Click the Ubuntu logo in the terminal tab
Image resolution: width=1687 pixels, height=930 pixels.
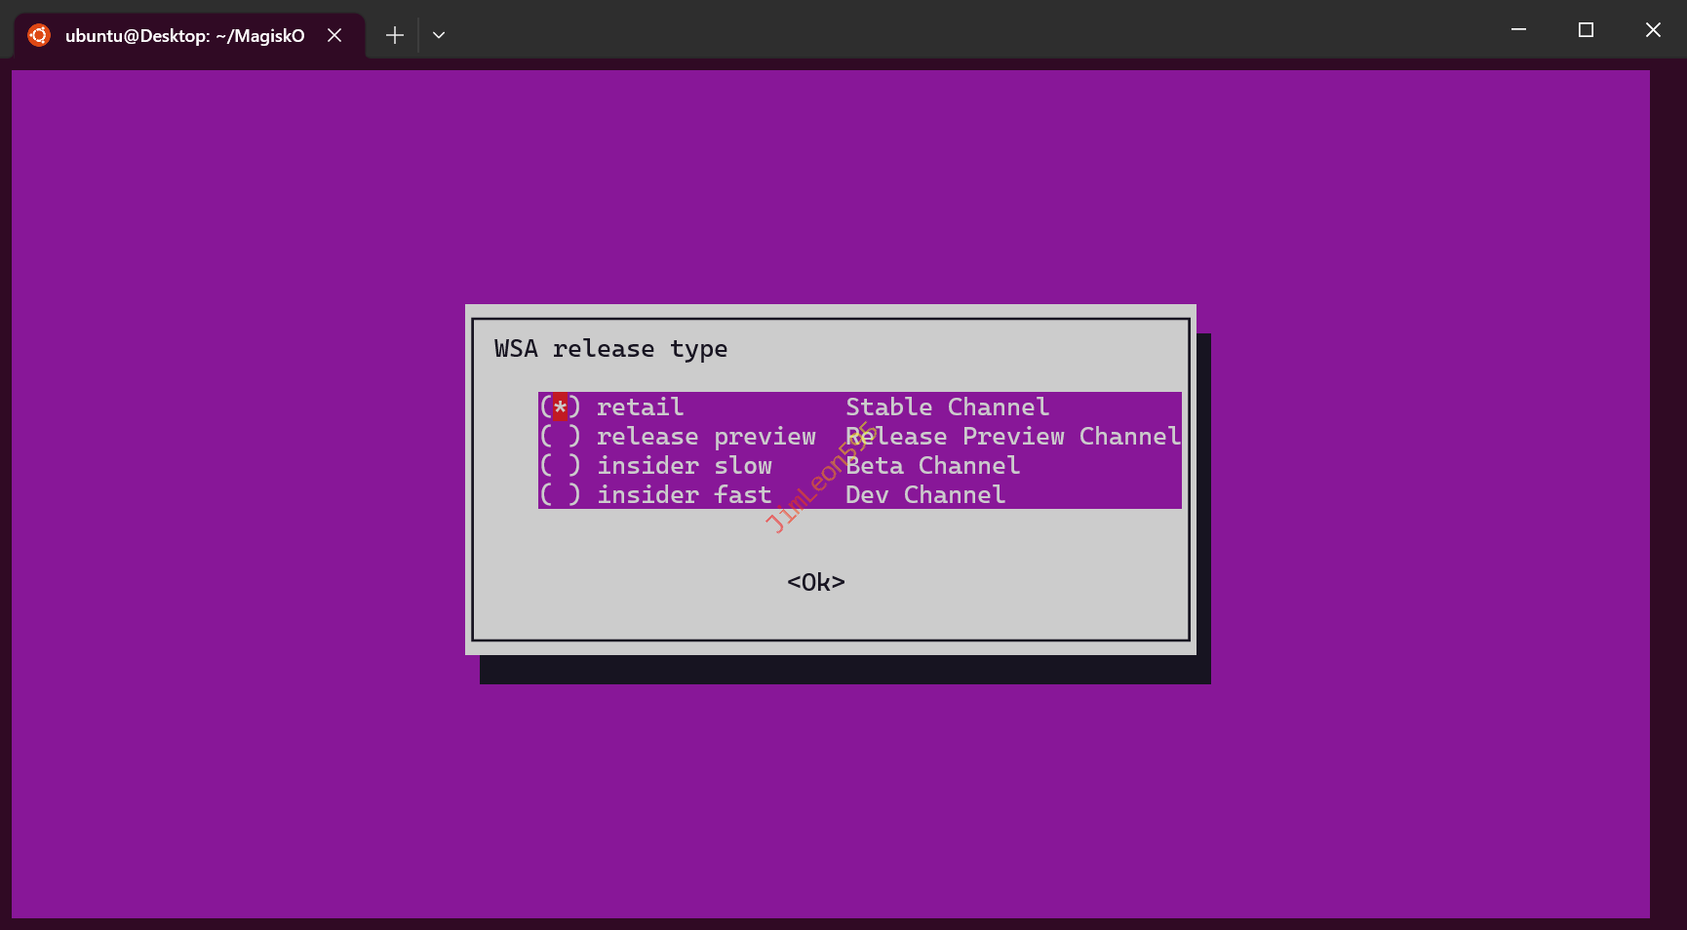(39, 35)
